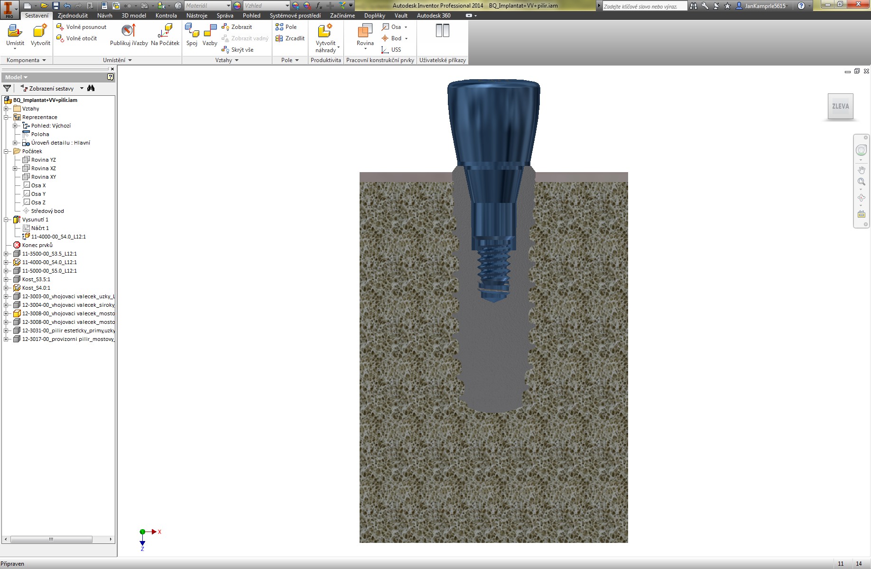
Task: Click the Uživatelské příkazy panel icon
Action: (442, 31)
